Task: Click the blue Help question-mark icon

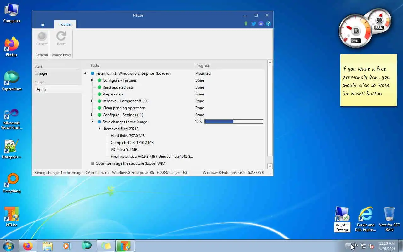Action: point(268,24)
